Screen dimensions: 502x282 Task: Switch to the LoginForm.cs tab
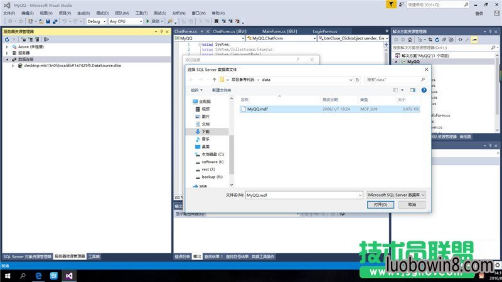325,31
